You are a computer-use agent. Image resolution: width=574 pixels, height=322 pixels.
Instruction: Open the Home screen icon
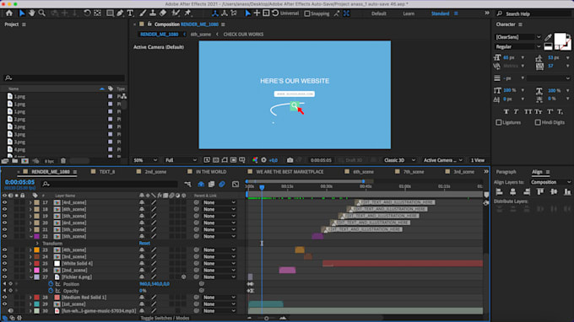tap(9, 13)
